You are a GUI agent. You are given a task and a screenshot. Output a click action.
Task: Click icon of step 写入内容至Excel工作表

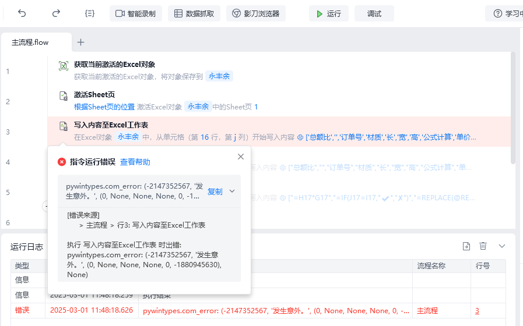pos(64,126)
